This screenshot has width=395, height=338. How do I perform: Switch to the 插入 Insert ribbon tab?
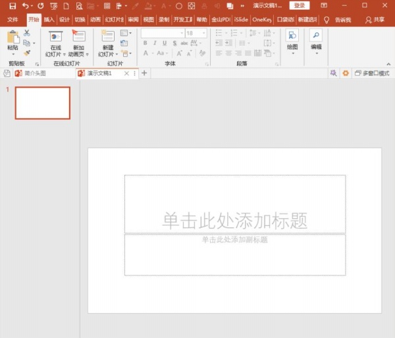(x=49, y=20)
